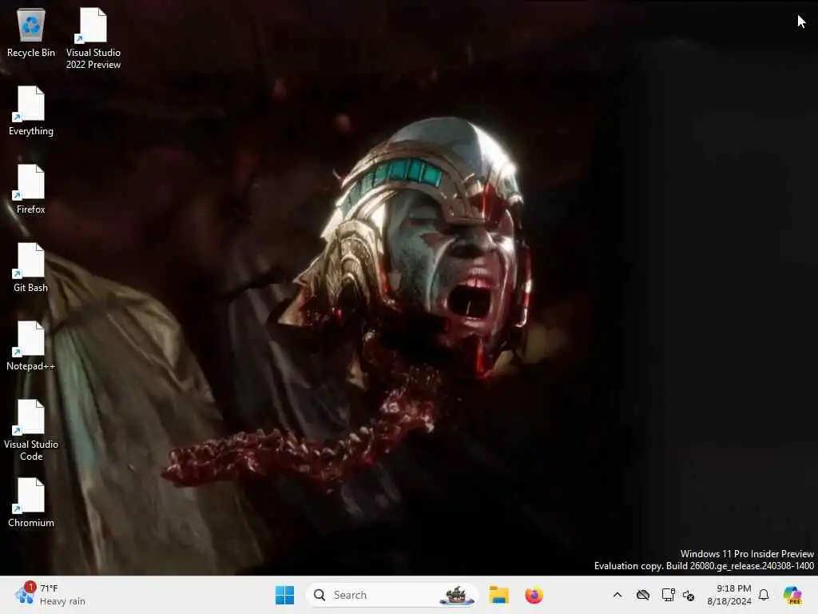Open File Explorer from the taskbar
Image resolution: width=818 pixels, height=614 pixels.
(x=498, y=595)
